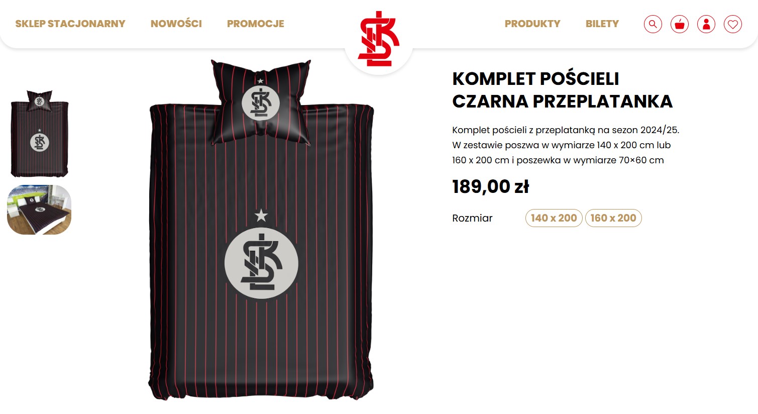
Task: Select the 160 x 200 size option
Action: (x=613, y=218)
